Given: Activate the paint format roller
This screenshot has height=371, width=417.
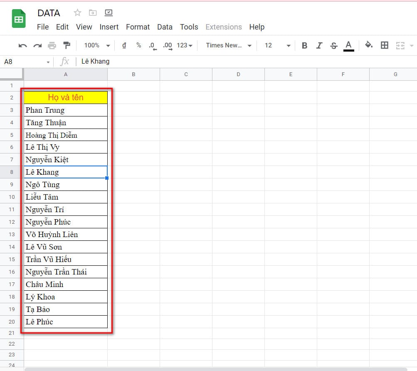Looking at the screenshot, I should (x=67, y=45).
